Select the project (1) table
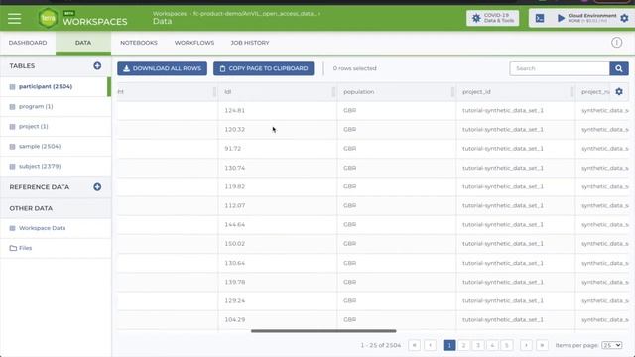 click(56, 126)
